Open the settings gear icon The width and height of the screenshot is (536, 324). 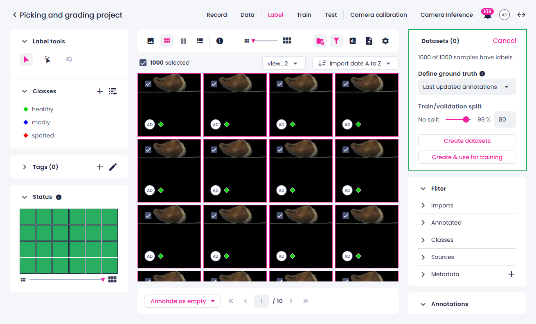pos(385,41)
